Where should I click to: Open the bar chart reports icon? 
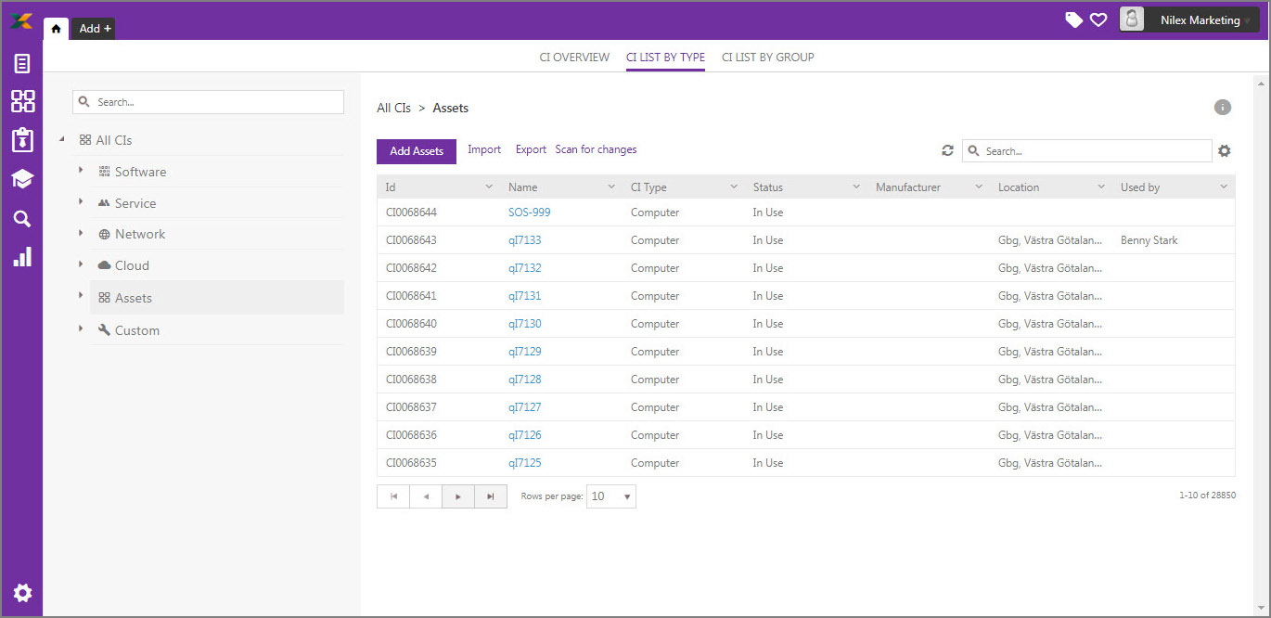point(22,257)
